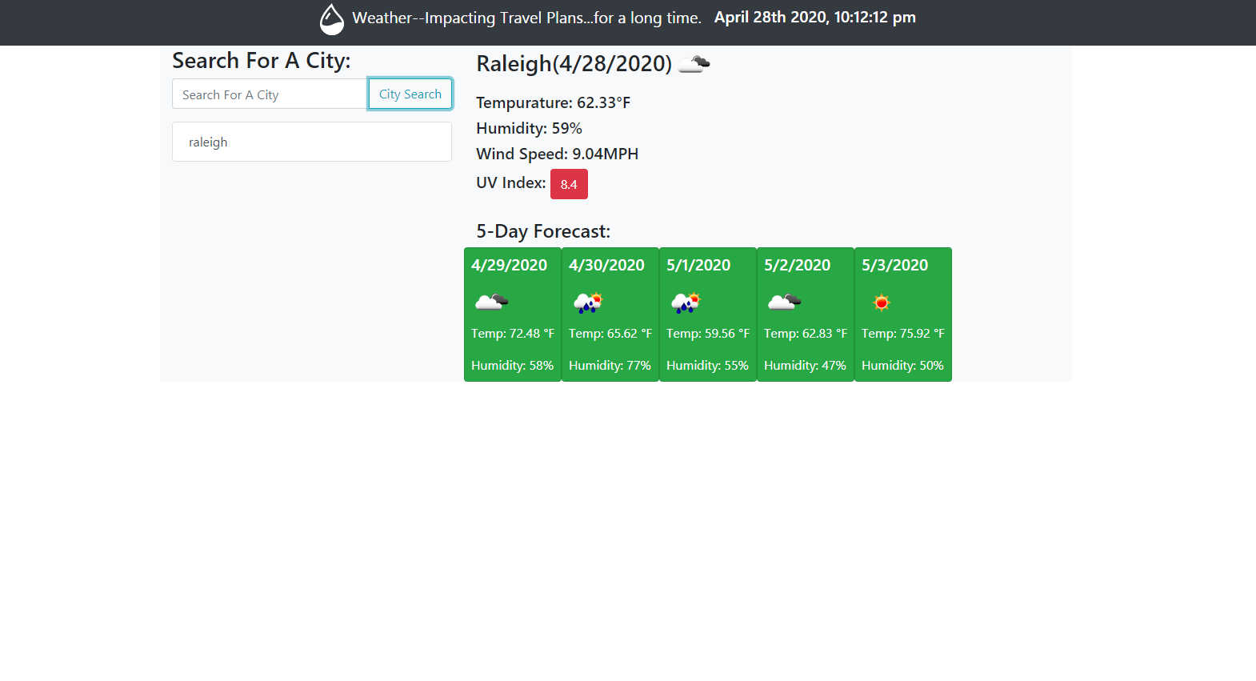Click the Raleigh(4/28/2020) city heading
Image resolution: width=1256 pixels, height=681 pixels.
click(x=574, y=64)
